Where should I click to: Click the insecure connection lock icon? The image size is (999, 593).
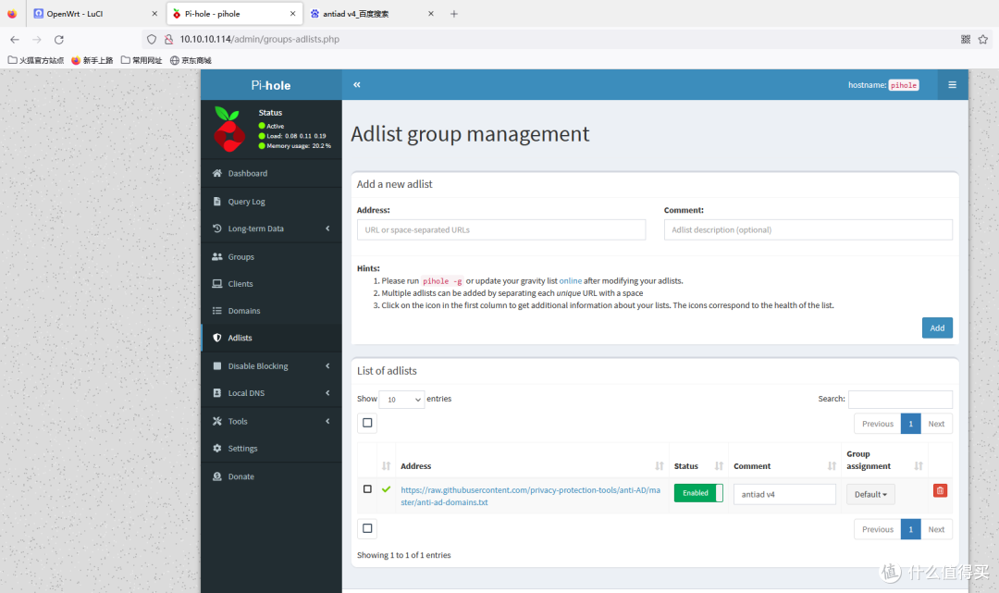coord(169,40)
